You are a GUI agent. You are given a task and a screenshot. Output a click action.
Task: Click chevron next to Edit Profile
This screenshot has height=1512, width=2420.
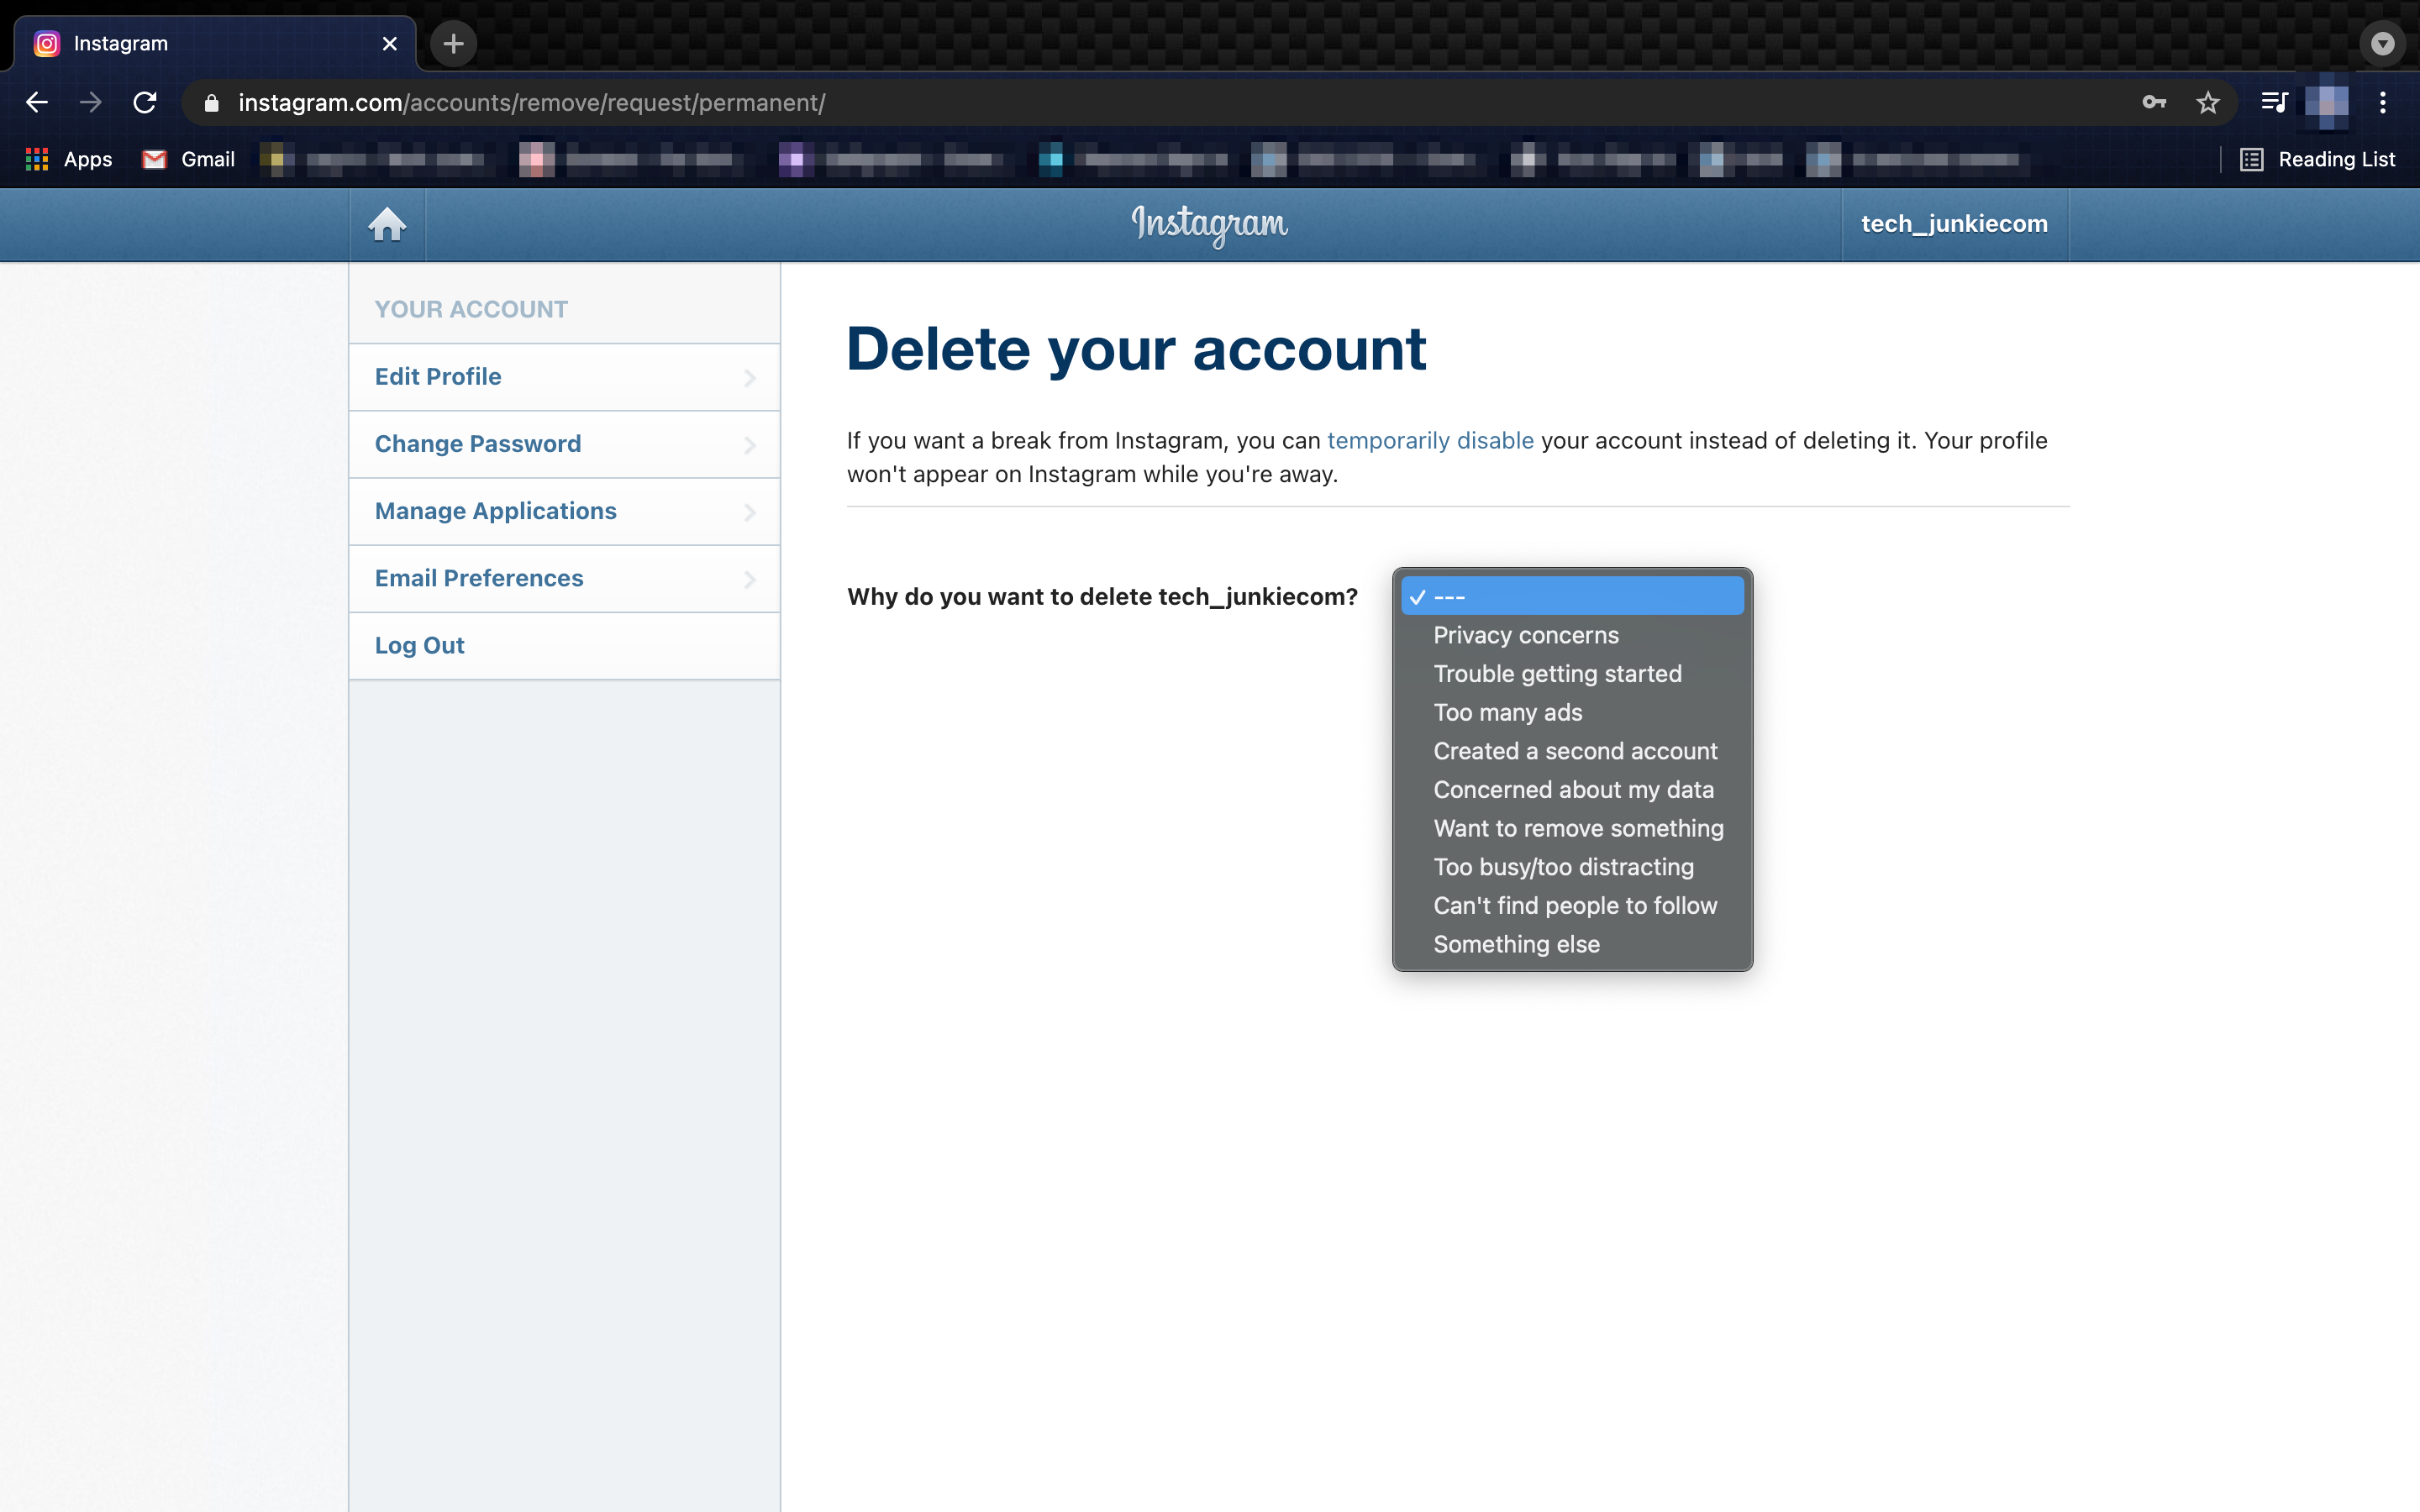(750, 378)
